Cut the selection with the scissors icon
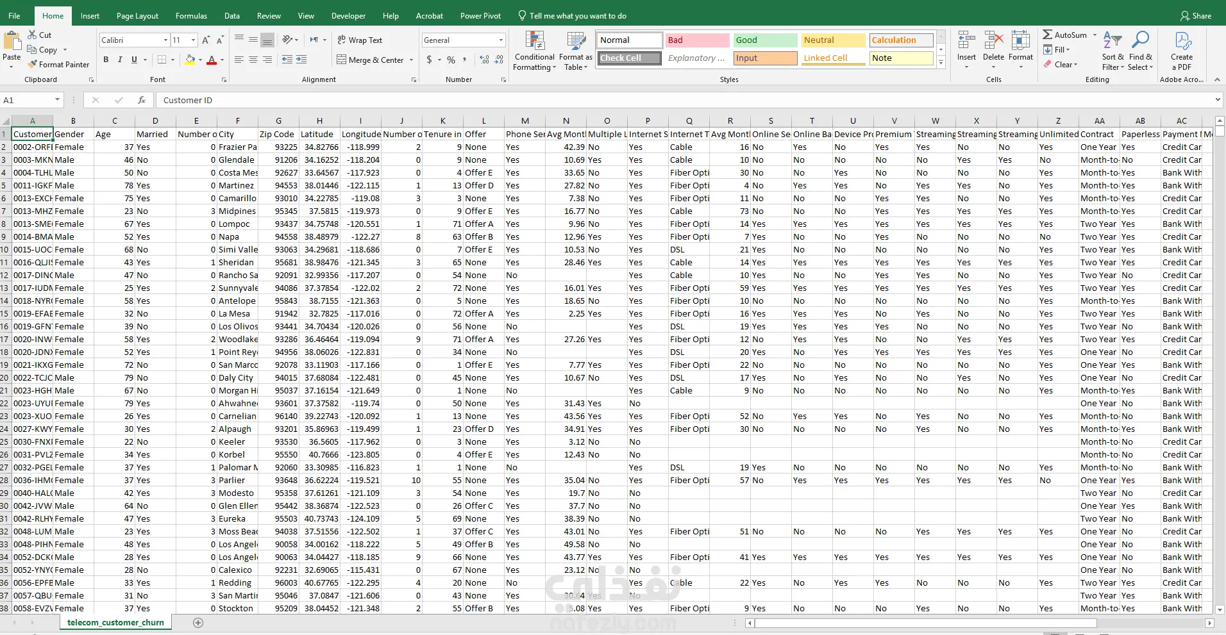 tap(32, 35)
